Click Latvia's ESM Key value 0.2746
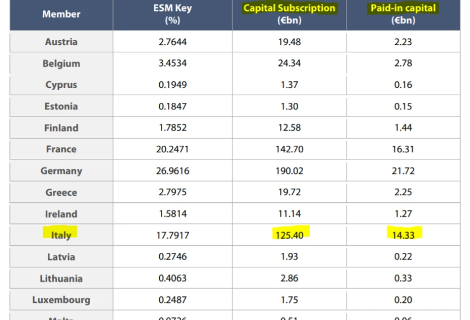470x320 pixels. pyautogui.click(x=172, y=257)
